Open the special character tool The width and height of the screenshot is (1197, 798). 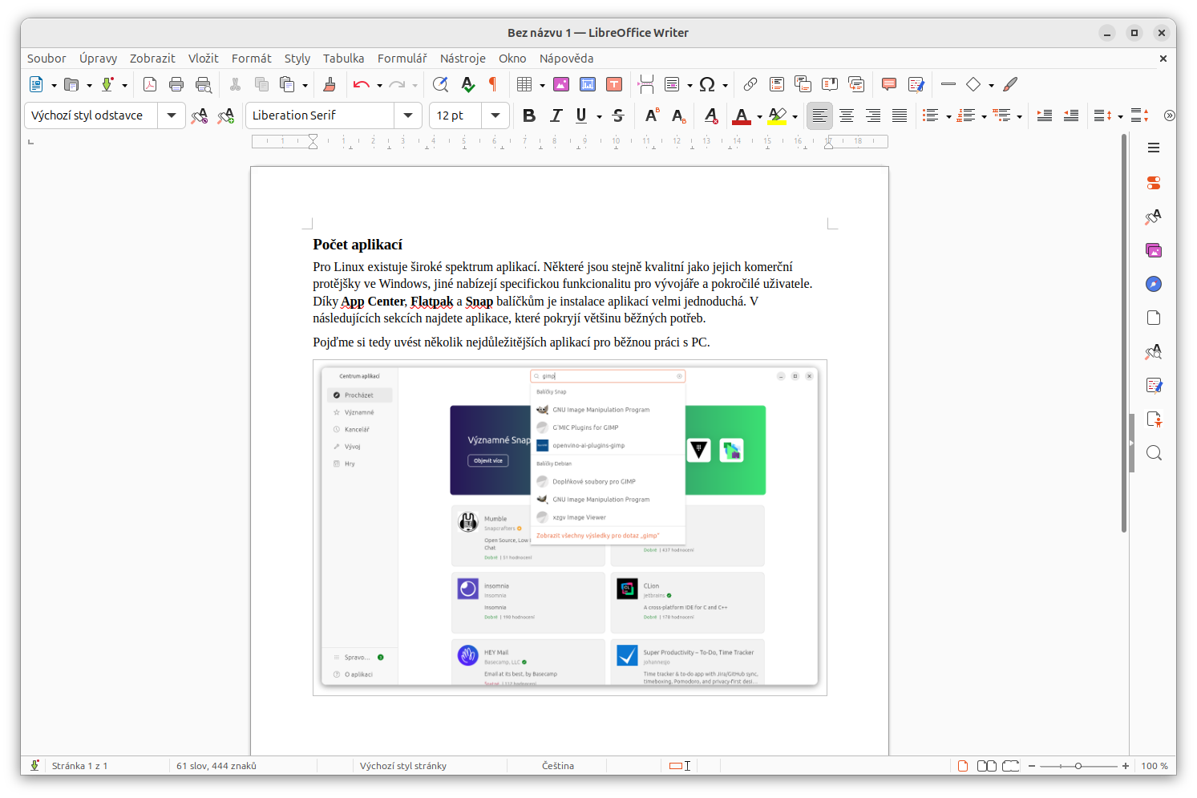coord(706,84)
